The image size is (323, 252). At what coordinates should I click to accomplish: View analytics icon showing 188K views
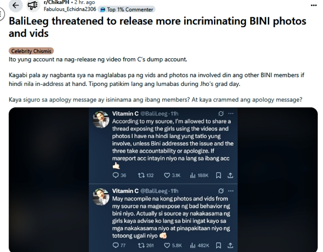[193, 176]
